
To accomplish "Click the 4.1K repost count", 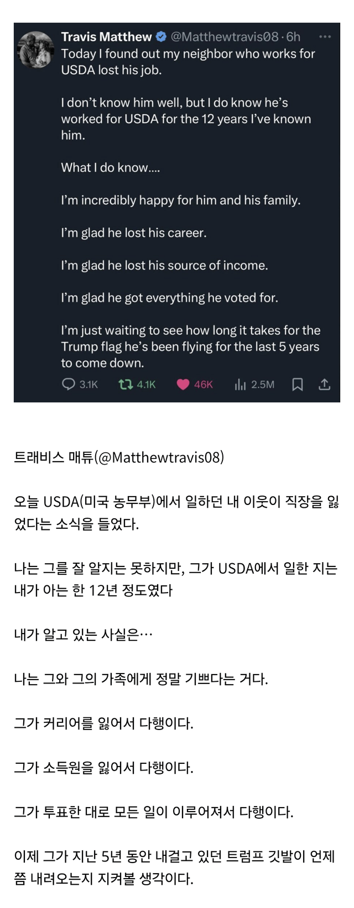I will [146, 385].
